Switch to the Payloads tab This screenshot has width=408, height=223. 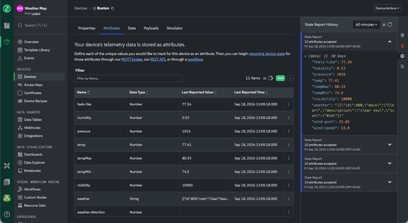click(x=151, y=28)
